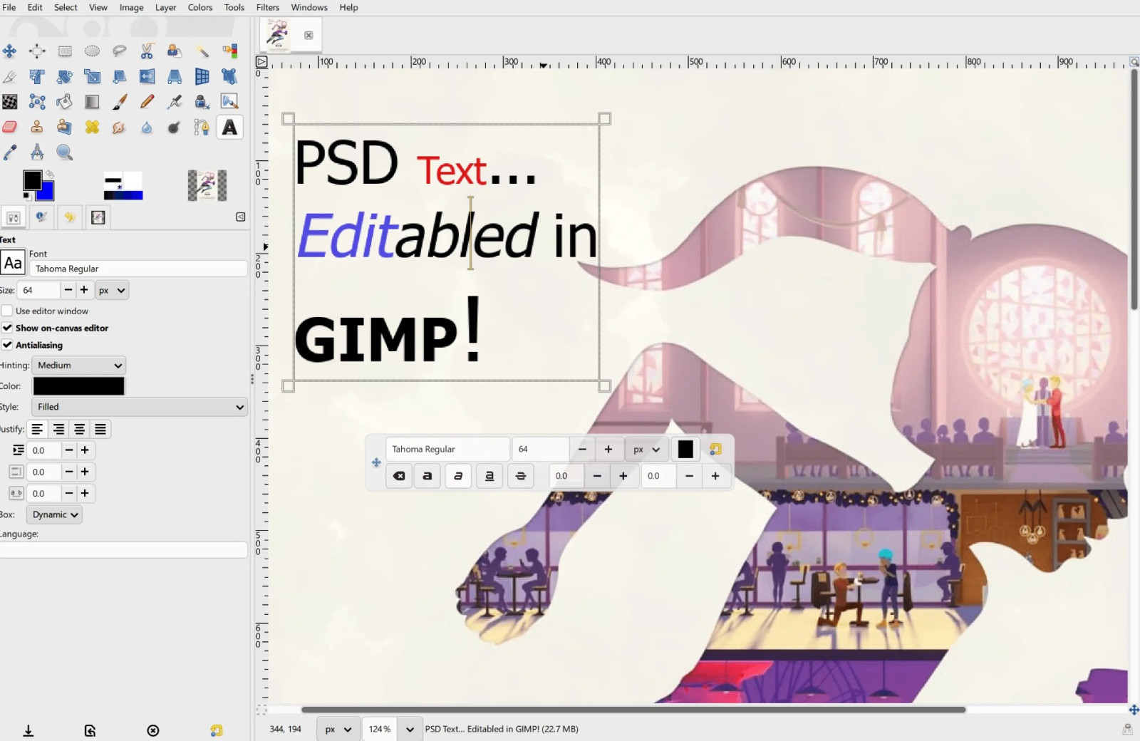Select the Gradient tool
1140x741 pixels.
[x=92, y=102]
